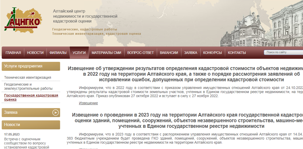Click the site search input field
This screenshot has height=149, width=303.
coord(283,52)
